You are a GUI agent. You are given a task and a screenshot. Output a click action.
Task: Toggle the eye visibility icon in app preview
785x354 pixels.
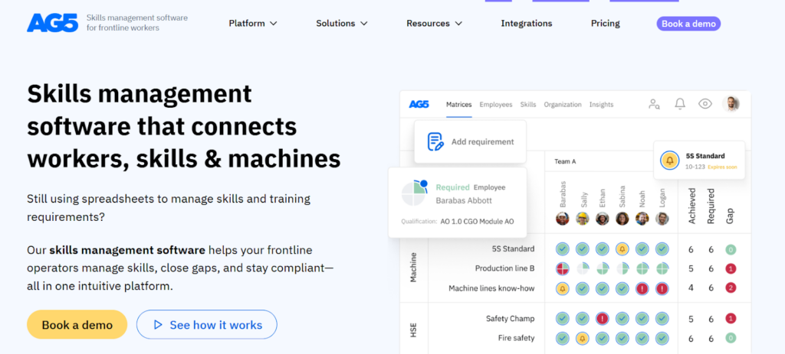tap(705, 104)
